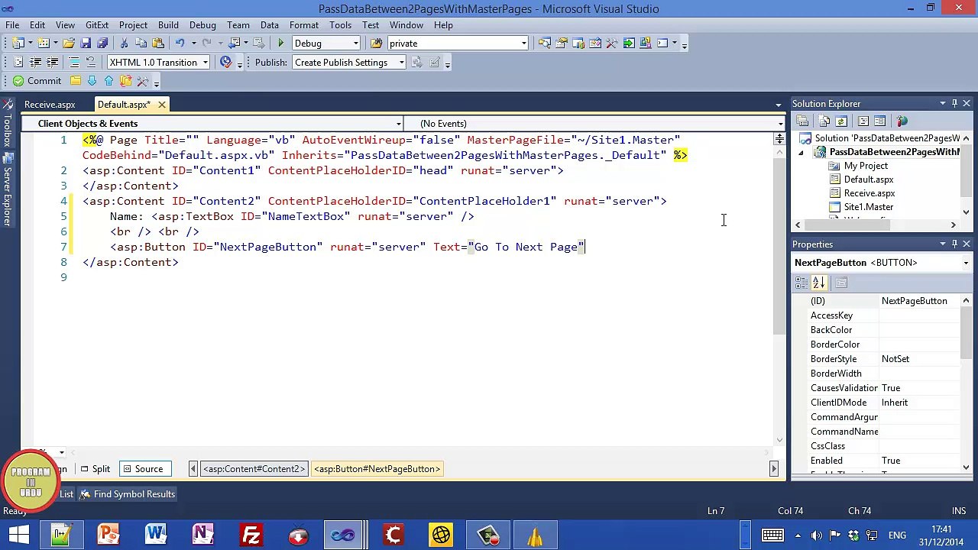Image resolution: width=978 pixels, height=550 pixels.
Task: Click the Check Accessibility icon
Action: [225, 63]
